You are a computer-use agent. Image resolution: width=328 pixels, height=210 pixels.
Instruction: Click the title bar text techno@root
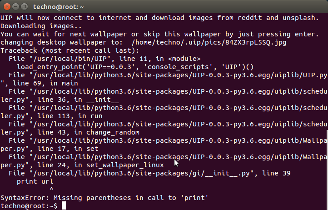58,7
